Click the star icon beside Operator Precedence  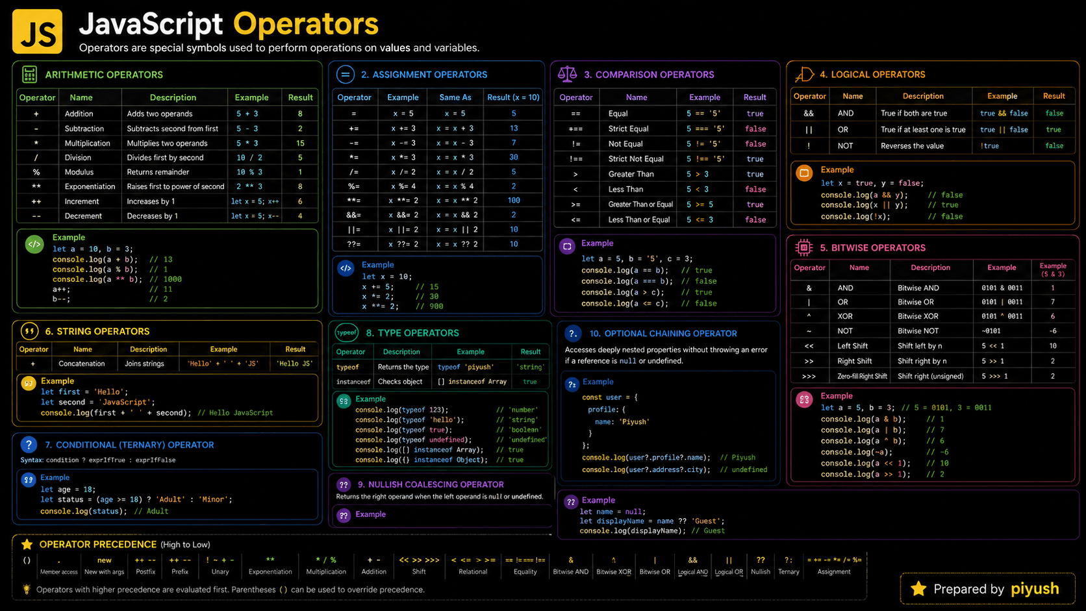click(27, 544)
